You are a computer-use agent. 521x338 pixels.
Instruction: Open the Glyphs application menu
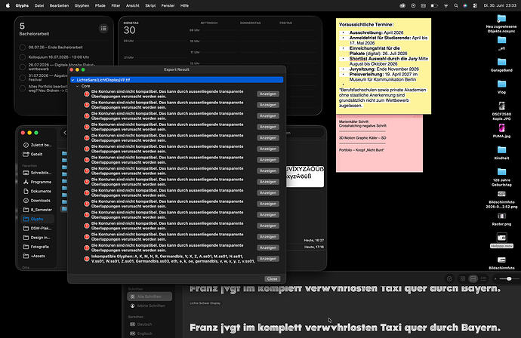coord(22,5)
